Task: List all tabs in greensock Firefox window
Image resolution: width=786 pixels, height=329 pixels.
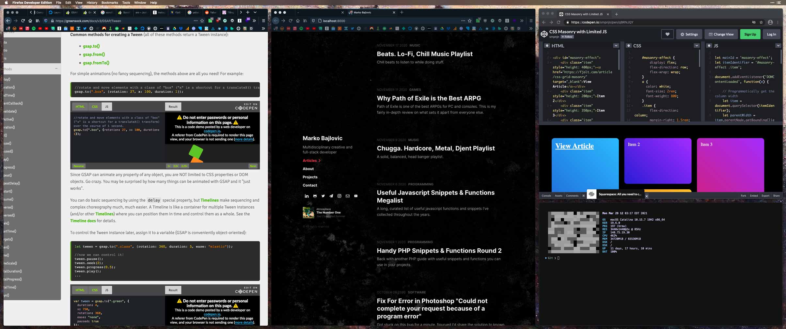Action: tap(255, 12)
